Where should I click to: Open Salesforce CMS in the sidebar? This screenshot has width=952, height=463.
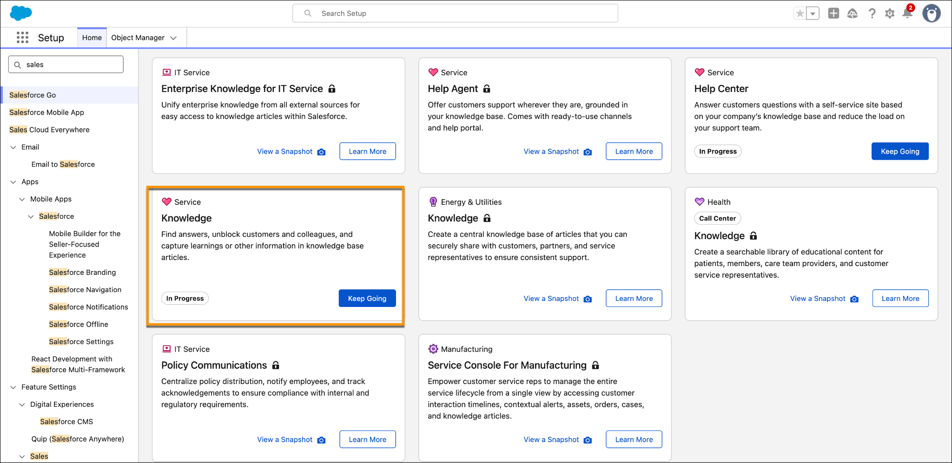(x=66, y=422)
